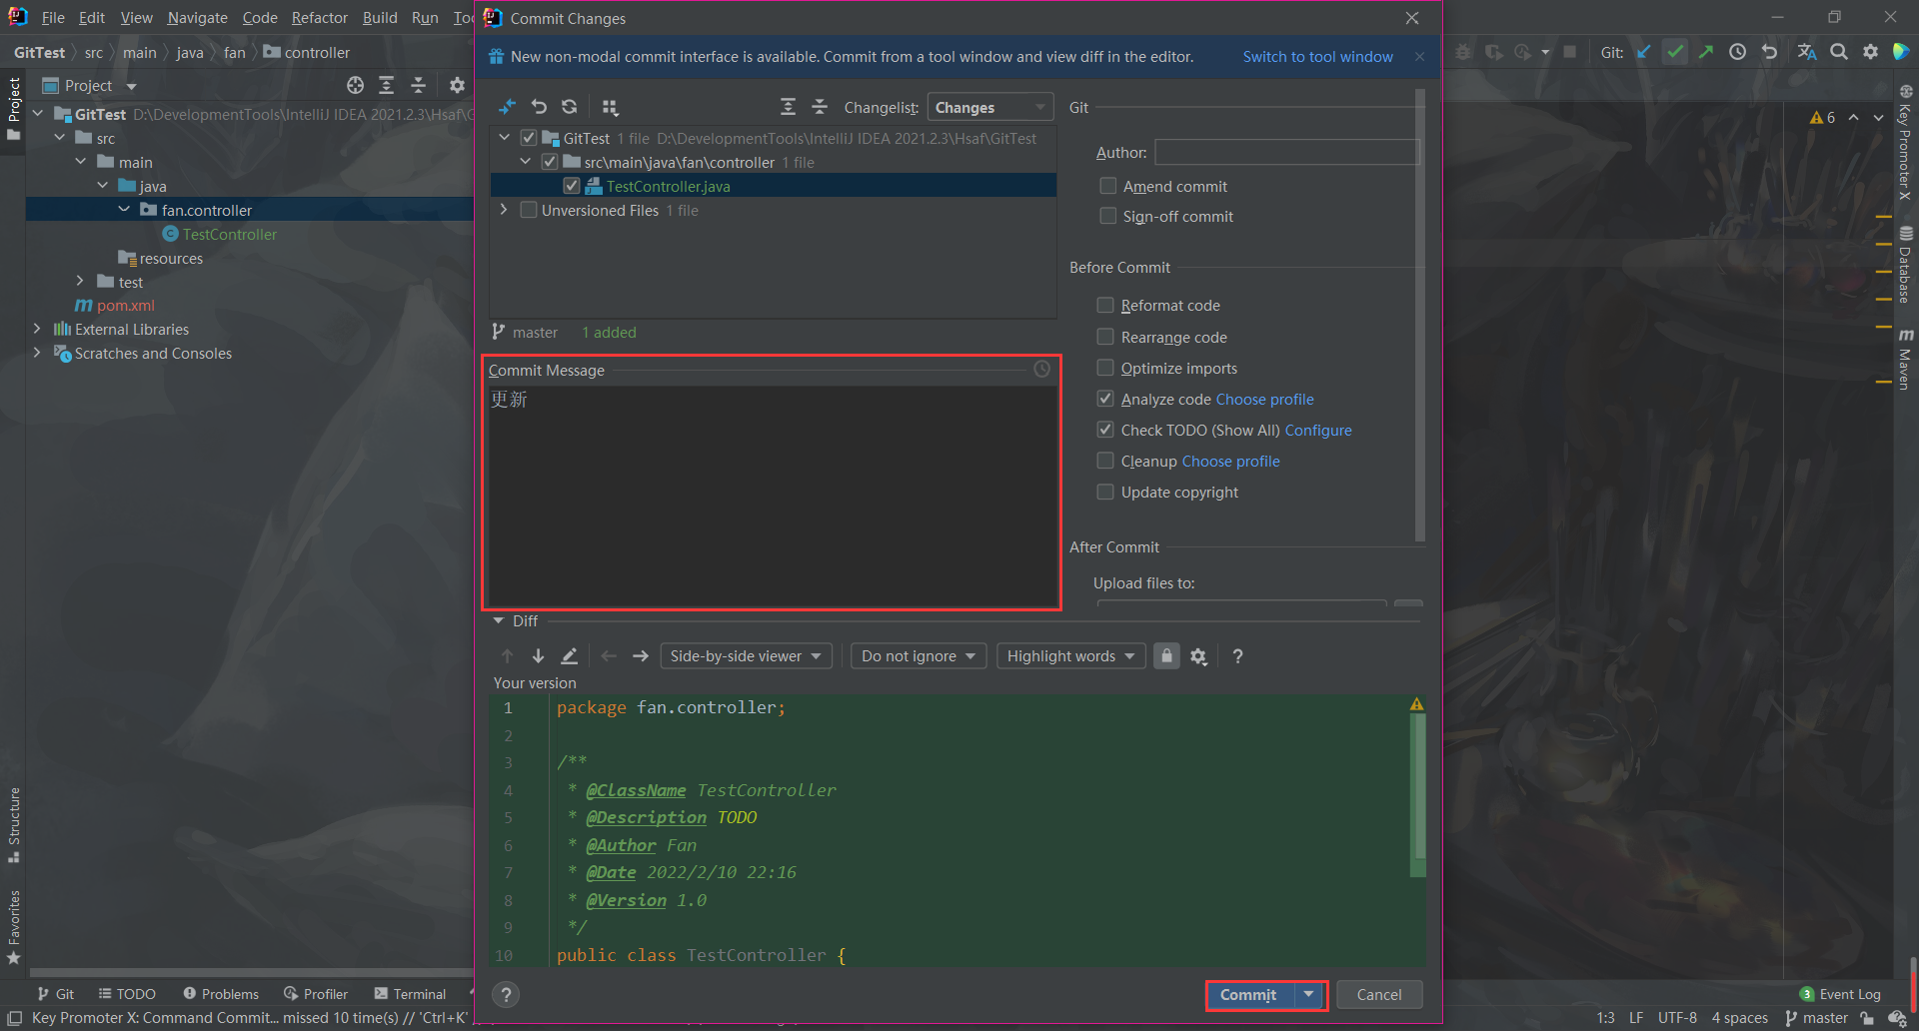This screenshot has height=1031, width=1919.
Task: Click the Cancel button
Action: coord(1379,994)
